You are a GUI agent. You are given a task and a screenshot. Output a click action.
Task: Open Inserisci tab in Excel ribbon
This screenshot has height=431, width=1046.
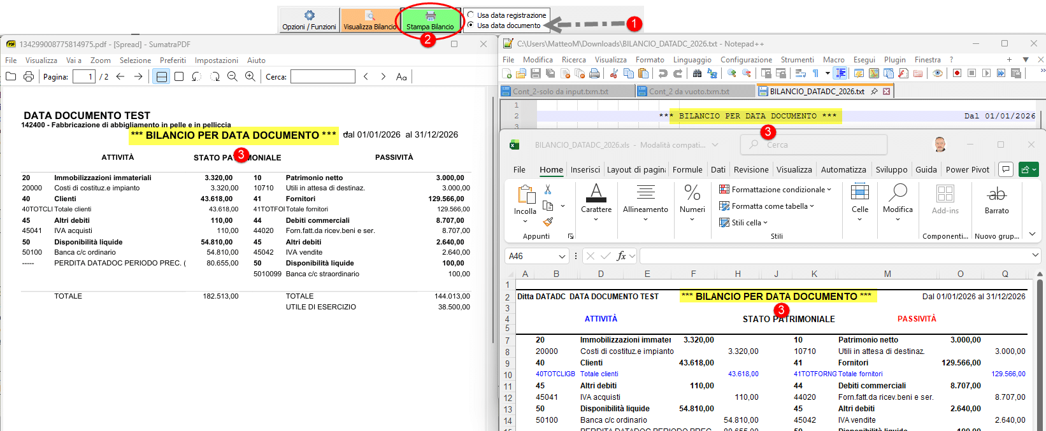pyautogui.click(x=585, y=169)
